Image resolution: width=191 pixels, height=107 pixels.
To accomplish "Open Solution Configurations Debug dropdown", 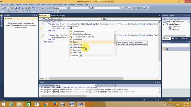I will [x=65, y=8].
